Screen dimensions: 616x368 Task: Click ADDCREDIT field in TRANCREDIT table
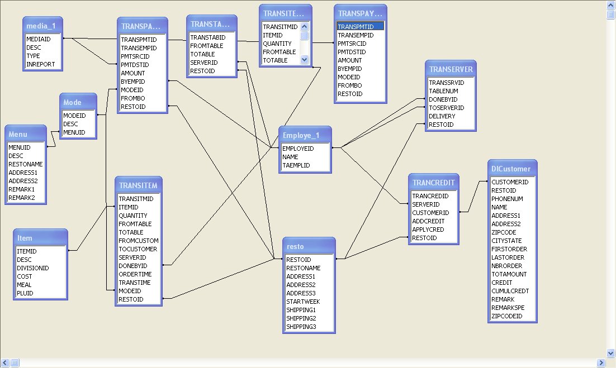pyautogui.click(x=428, y=221)
